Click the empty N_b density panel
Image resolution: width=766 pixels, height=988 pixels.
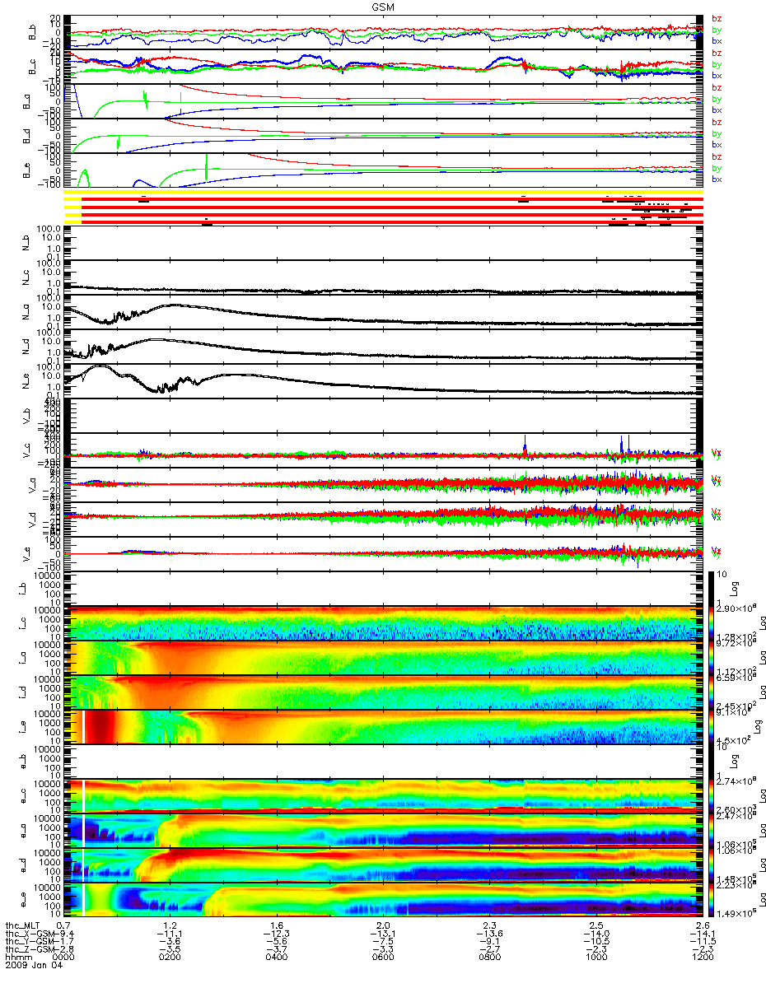383,244
